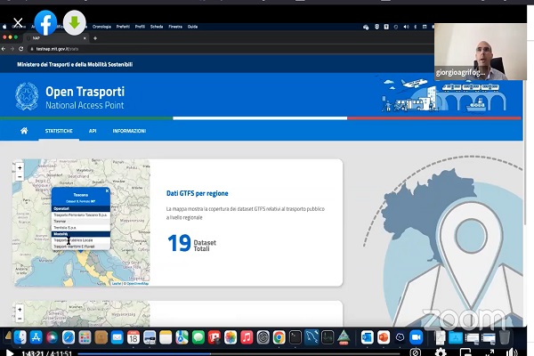Close the video overlay with the X icon

18,23
